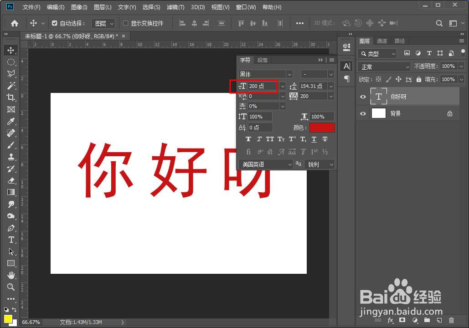Open the paragraph panel icon in side dock

[347, 79]
